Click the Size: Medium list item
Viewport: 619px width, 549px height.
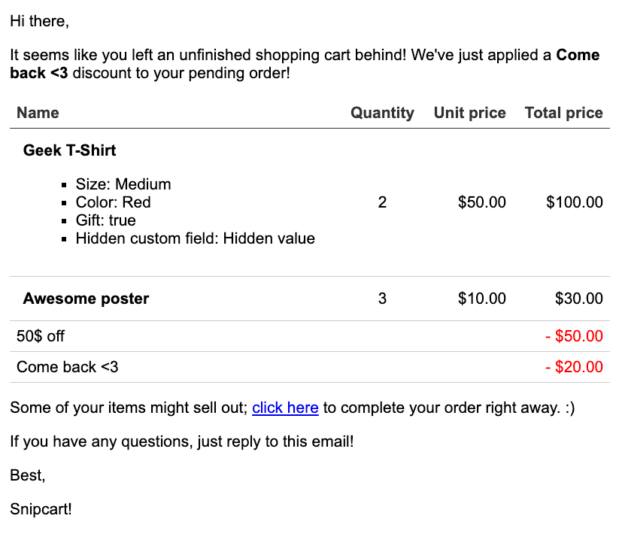coord(123,184)
